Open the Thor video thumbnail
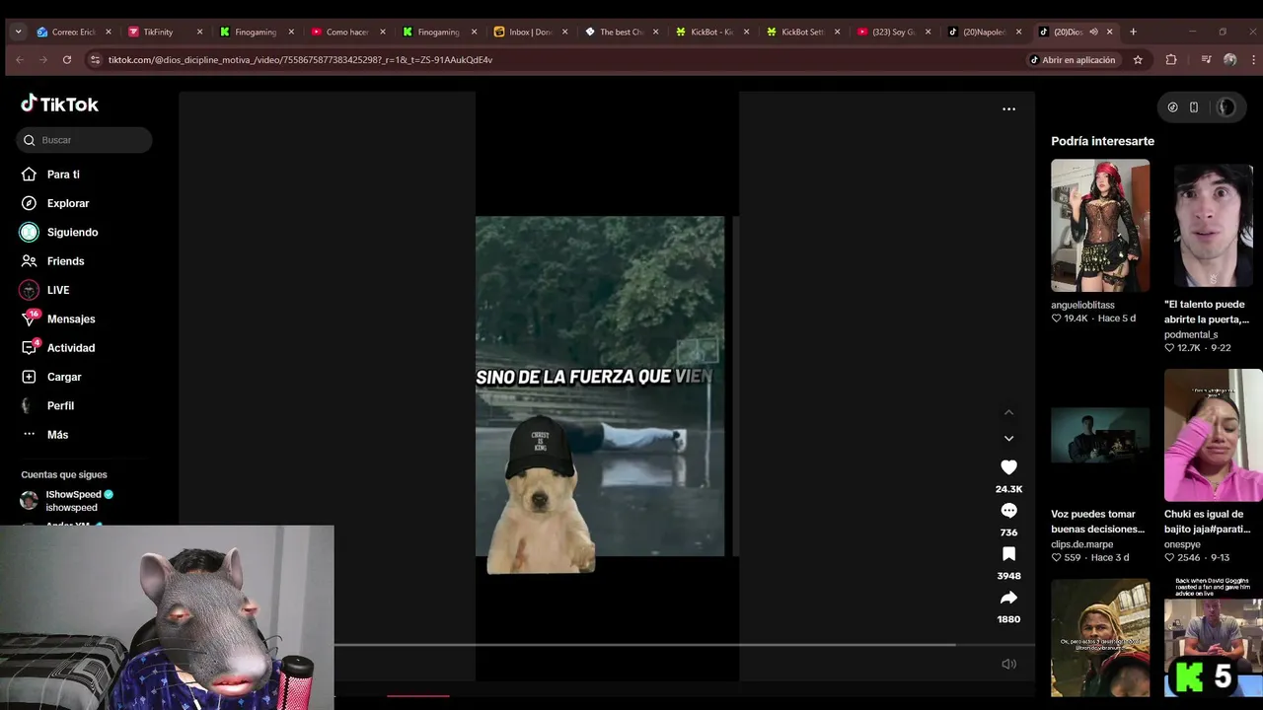 (1100, 638)
